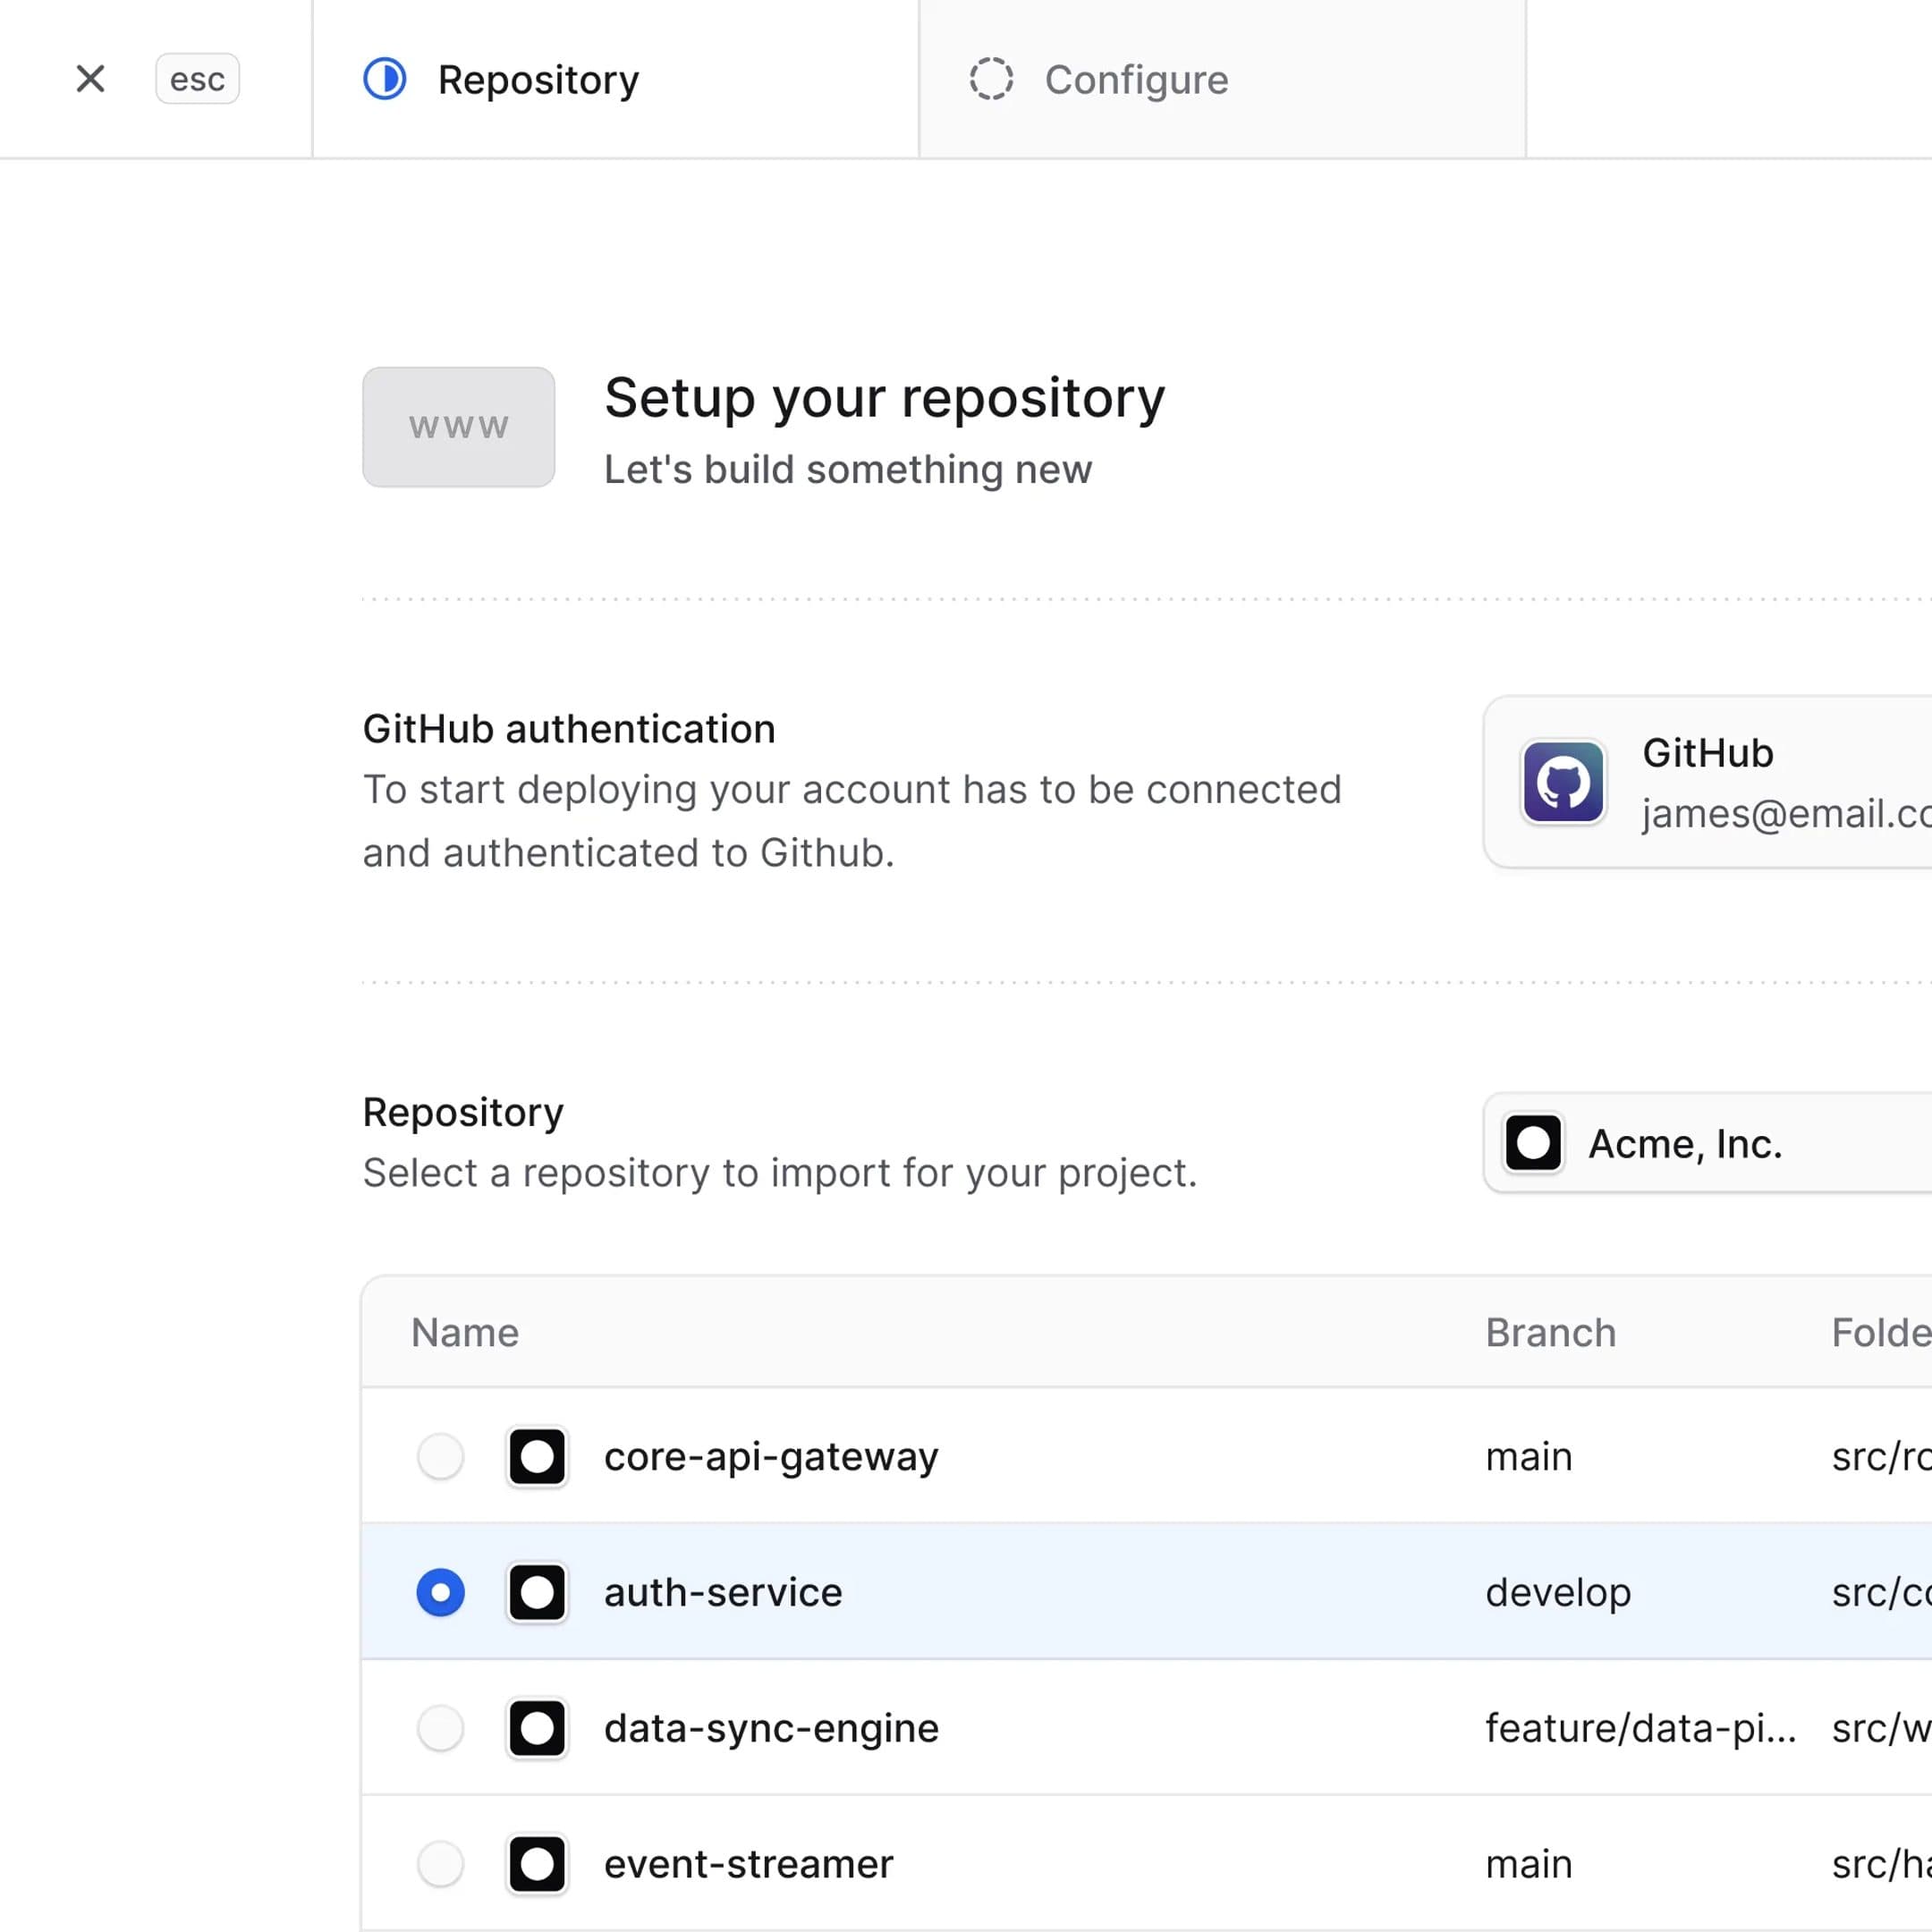Open the Configure step tab
1932x1932 pixels.
(x=1222, y=79)
